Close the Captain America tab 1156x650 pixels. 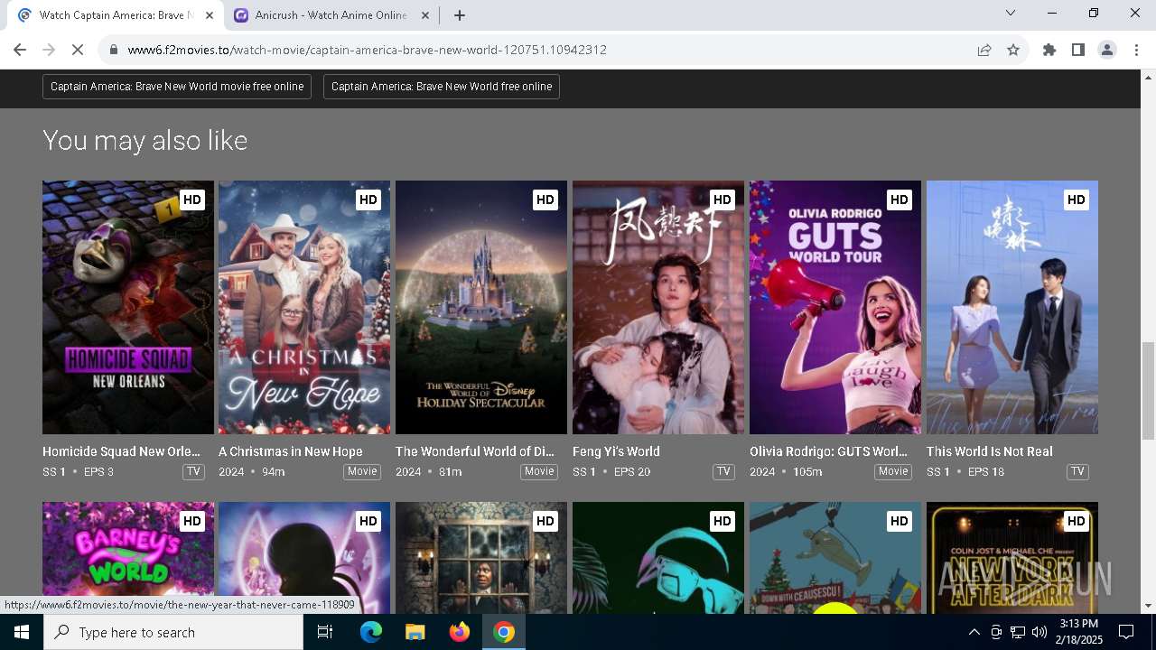(x=210, y=15)
